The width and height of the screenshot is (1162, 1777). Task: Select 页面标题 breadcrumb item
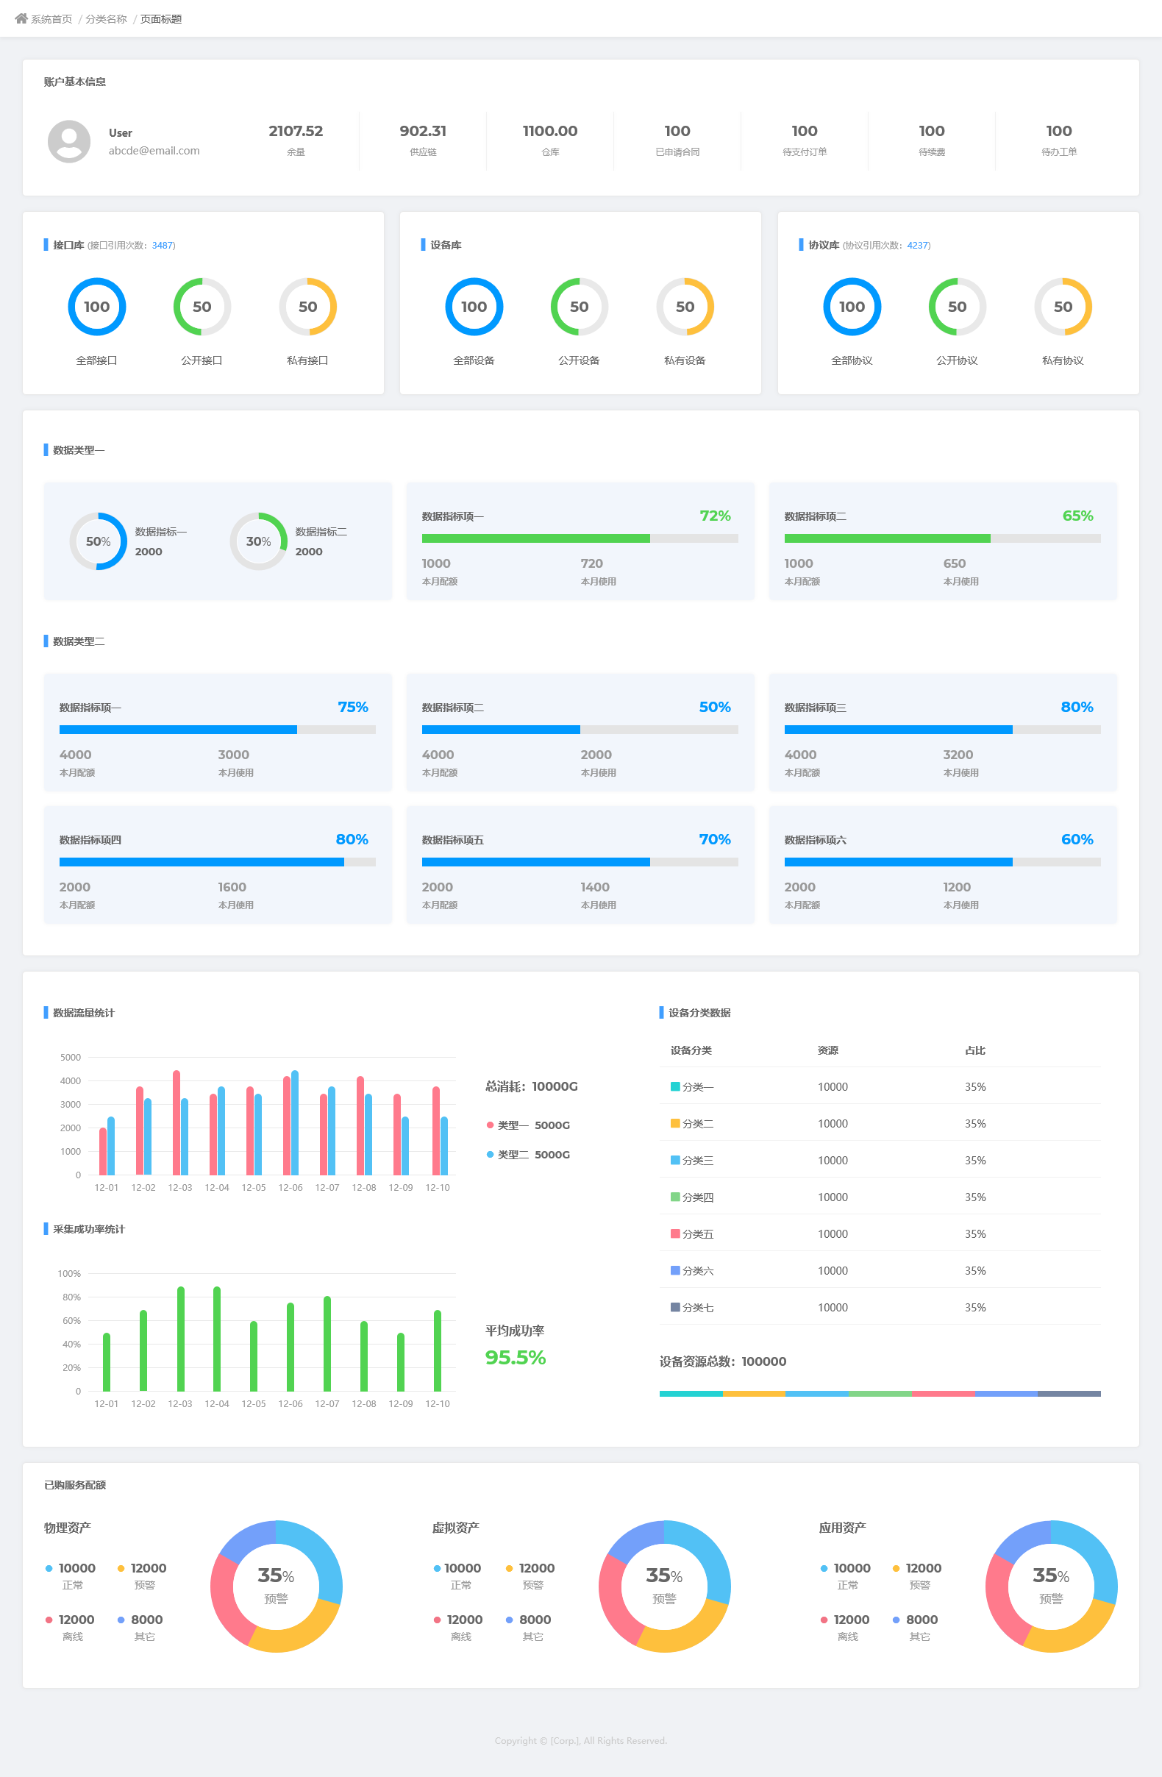pyautogui.click(x=161, y=19)
